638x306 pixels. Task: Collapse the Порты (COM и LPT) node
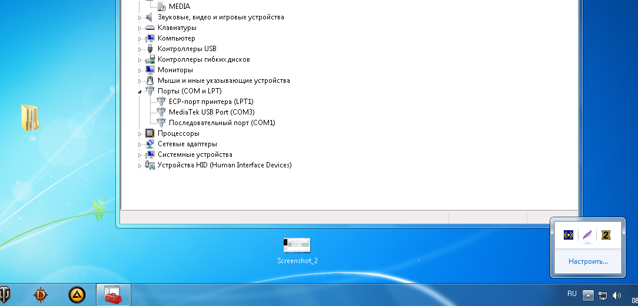(139, 91)
